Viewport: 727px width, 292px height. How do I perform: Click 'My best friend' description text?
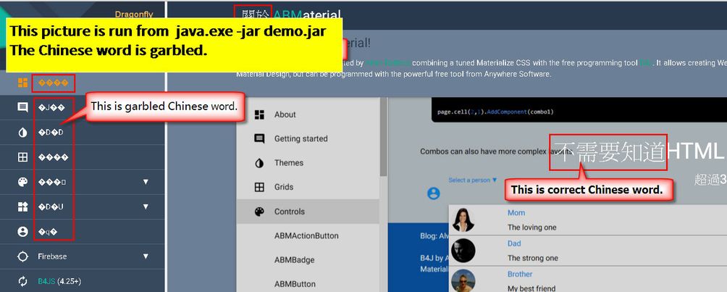click(x=531, y=288)
